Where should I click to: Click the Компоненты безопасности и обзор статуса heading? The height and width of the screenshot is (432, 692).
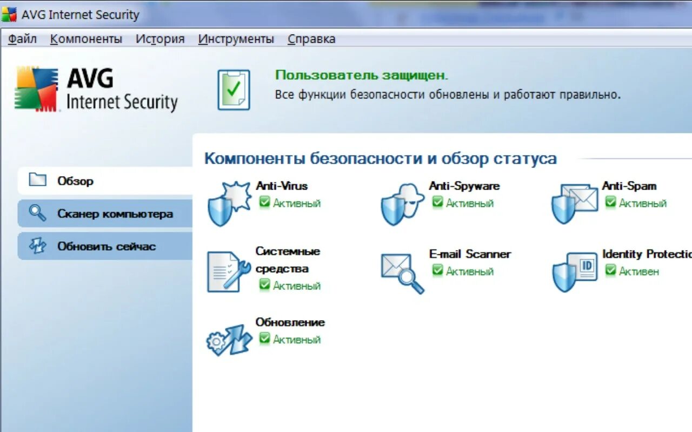coord(381,159)
